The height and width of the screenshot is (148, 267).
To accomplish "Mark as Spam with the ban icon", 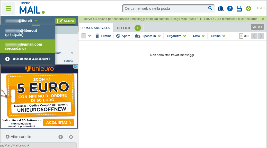I will [x=118, y=36].
